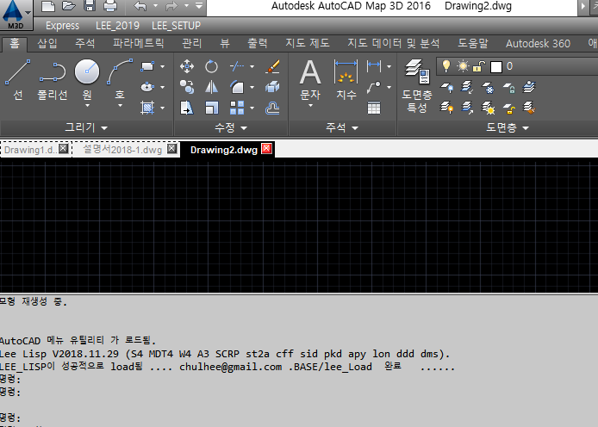Open the 도움말 ribbon tab
598x427 pixels.
tap(473, 43)
